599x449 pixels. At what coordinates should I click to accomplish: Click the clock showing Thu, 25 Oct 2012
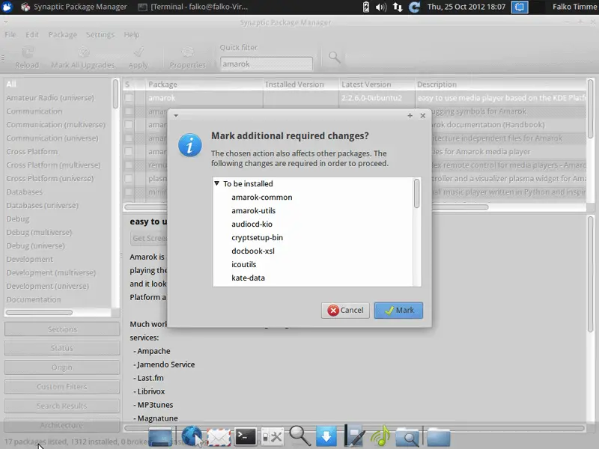(x=466, y=7)
